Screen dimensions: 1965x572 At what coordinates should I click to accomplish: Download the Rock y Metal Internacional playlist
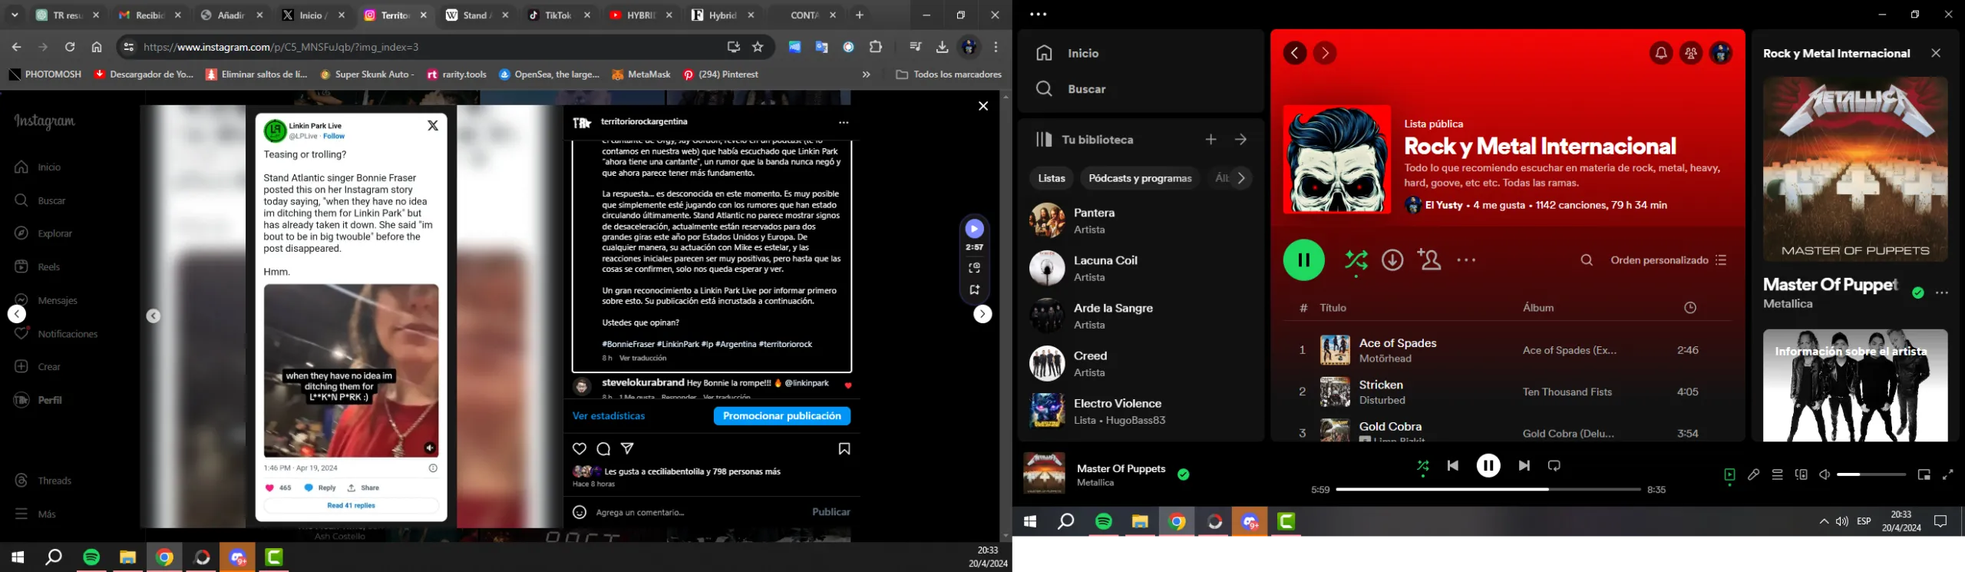click(1392, 260)
